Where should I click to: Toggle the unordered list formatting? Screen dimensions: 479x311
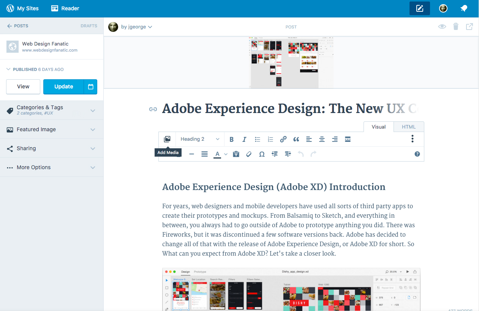coord(257,139)
